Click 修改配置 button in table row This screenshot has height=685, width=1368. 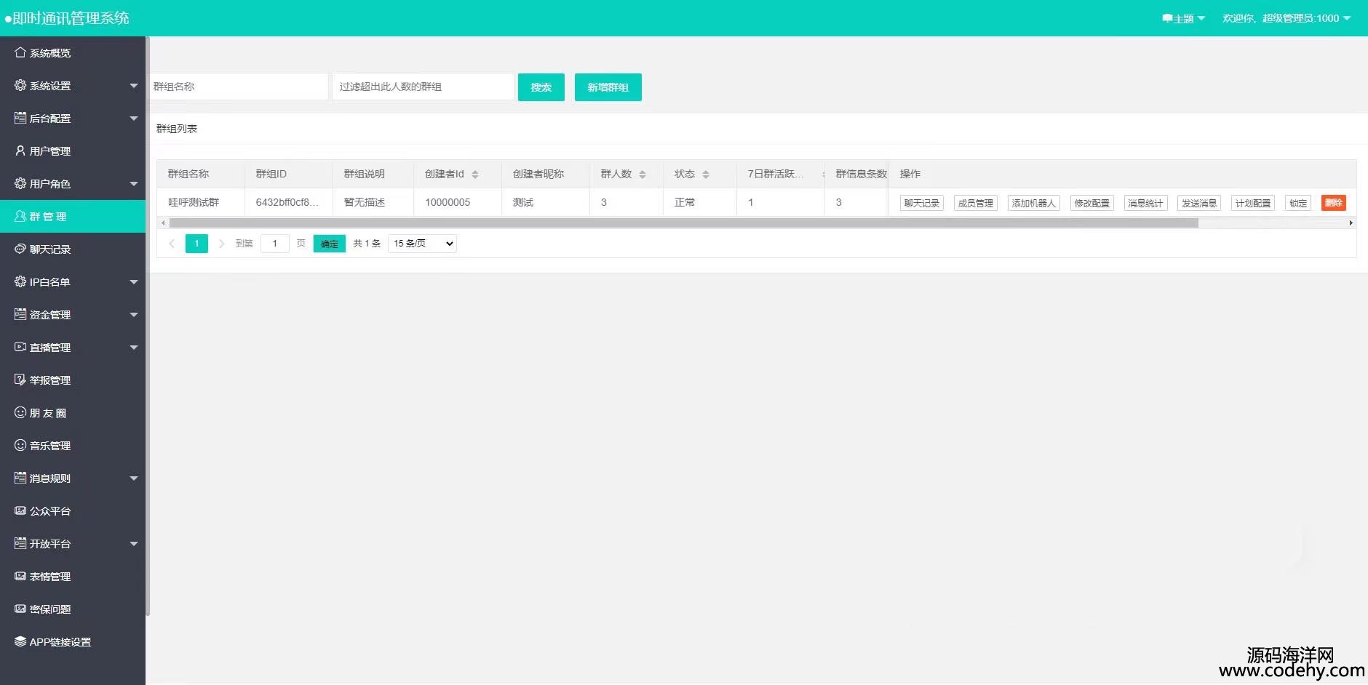point(1092,203)
